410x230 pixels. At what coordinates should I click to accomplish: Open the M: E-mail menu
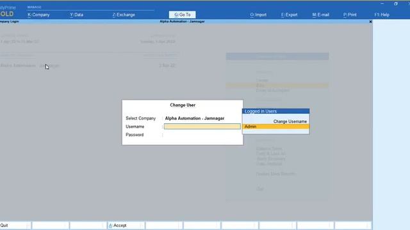[x=320, y=15]
